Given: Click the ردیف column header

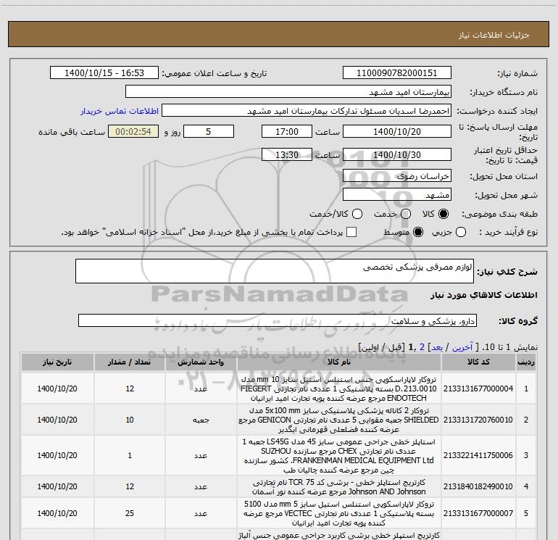Looking at the screenshot, I should click(526, 362).
